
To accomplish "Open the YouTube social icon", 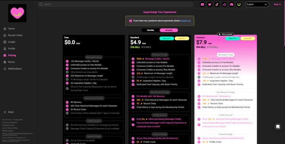I will click(202, 4).
